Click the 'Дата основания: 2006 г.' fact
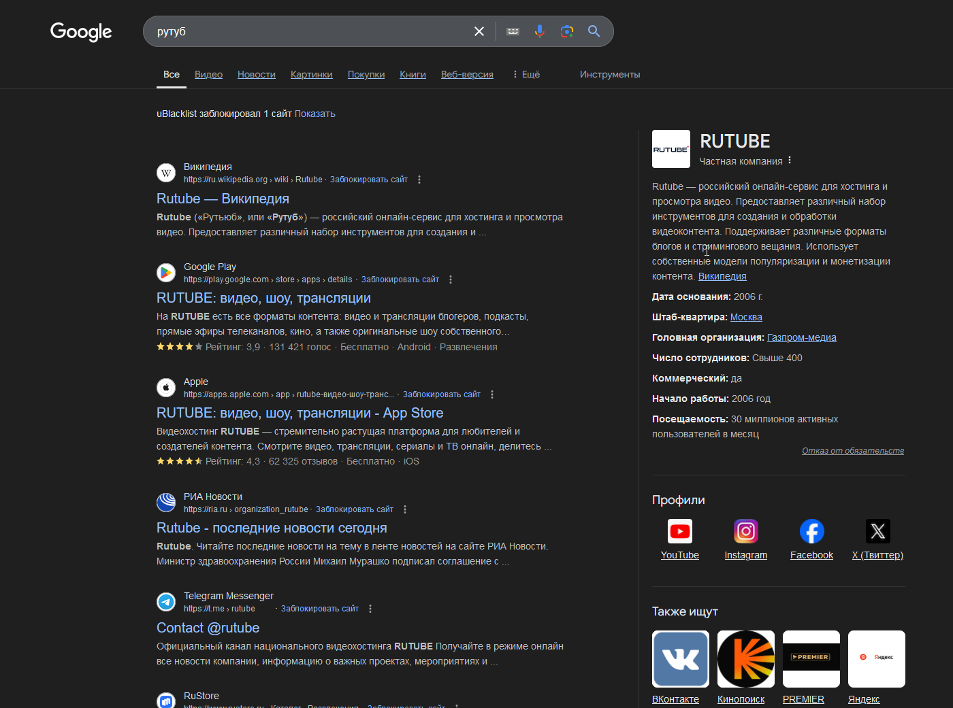This screenshot has height=708, width=953. click(707, 297)
